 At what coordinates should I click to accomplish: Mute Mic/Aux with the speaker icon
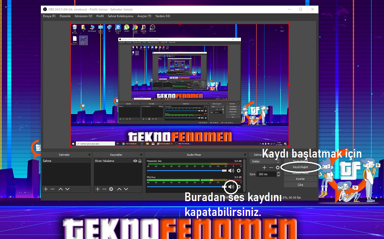(x=231, y=187)
